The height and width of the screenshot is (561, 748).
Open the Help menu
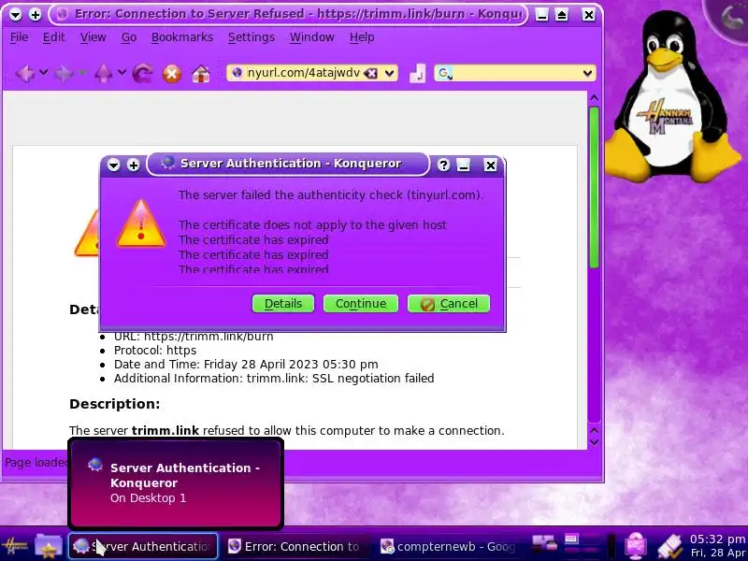tap(362, 37)
